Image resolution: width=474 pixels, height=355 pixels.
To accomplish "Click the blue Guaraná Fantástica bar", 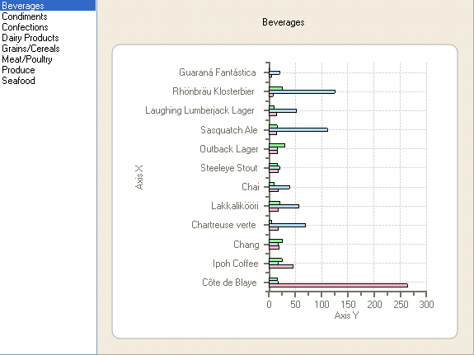I will 275,72.
